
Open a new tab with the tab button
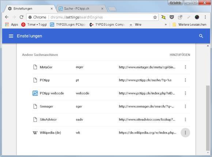click(x=112, y=9)
